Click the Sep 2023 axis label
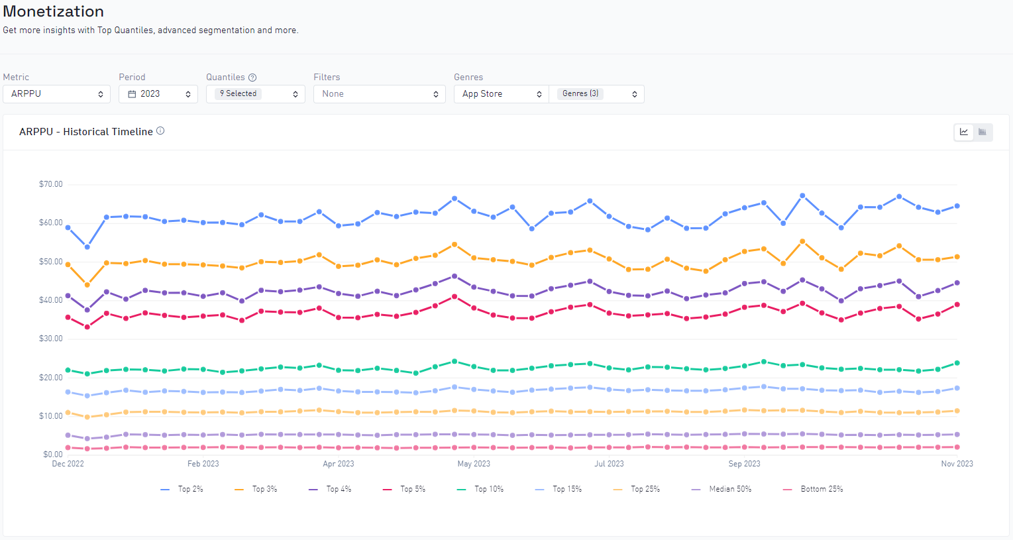 click(x=745, y=464)
